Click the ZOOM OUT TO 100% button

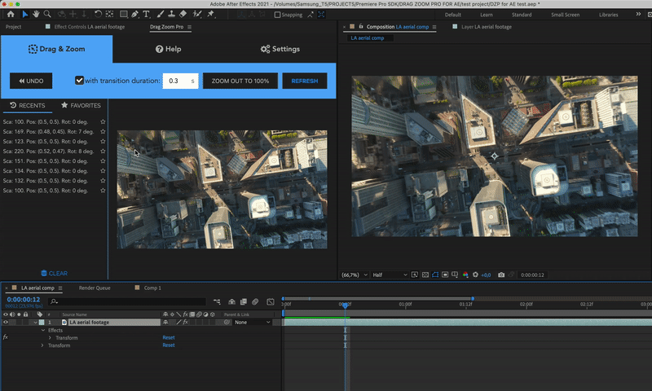(240, 81)
